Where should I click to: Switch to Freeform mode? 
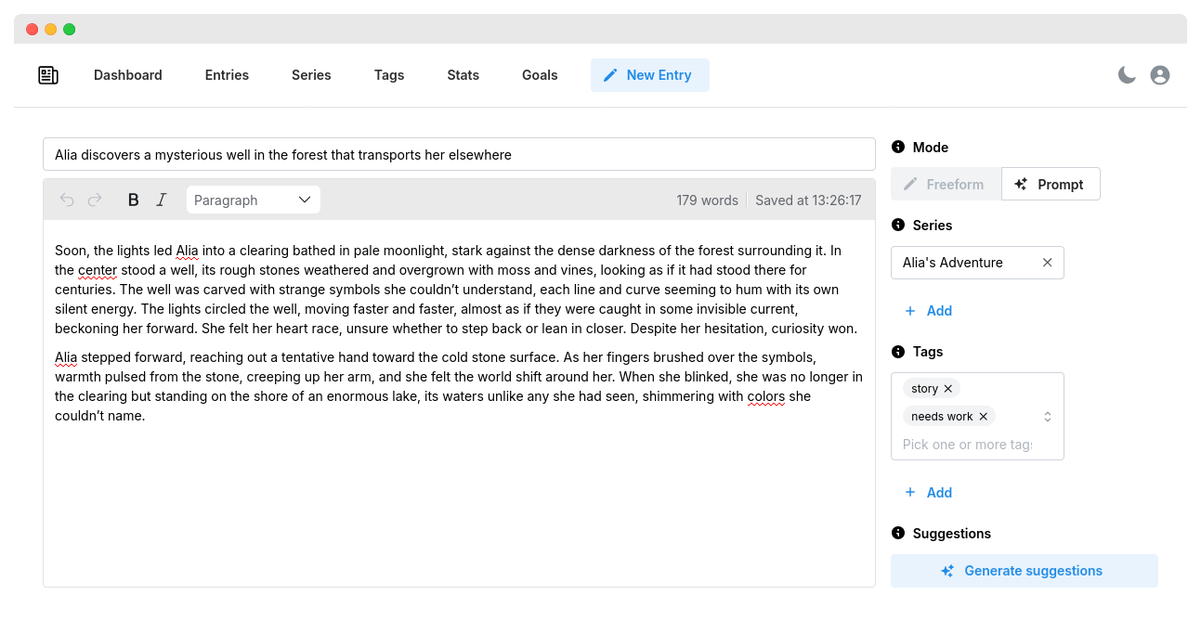coord(946,184)
